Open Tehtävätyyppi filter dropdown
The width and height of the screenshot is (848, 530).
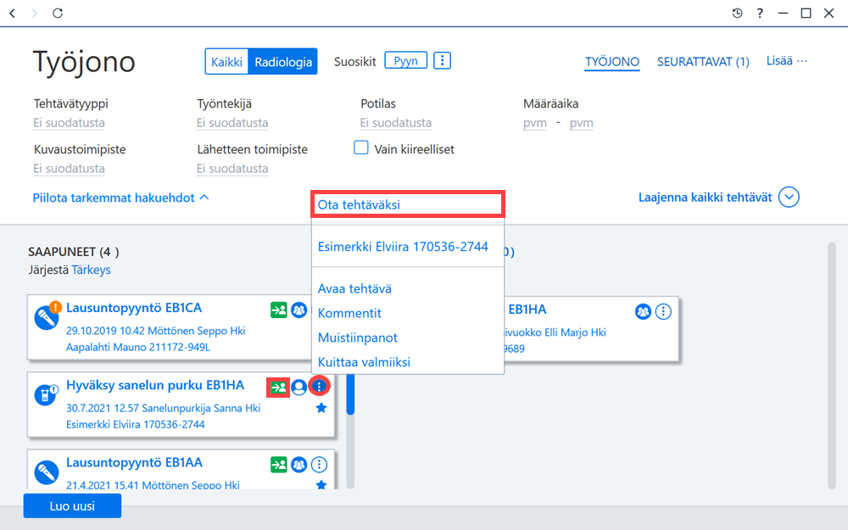[70, 123]
